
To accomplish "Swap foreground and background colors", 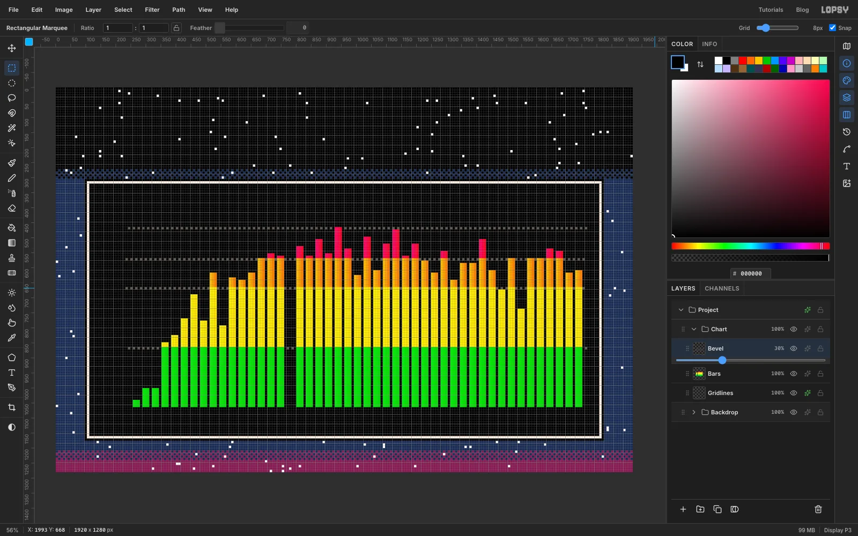I will pyautogui.click(x=700, y=64).
